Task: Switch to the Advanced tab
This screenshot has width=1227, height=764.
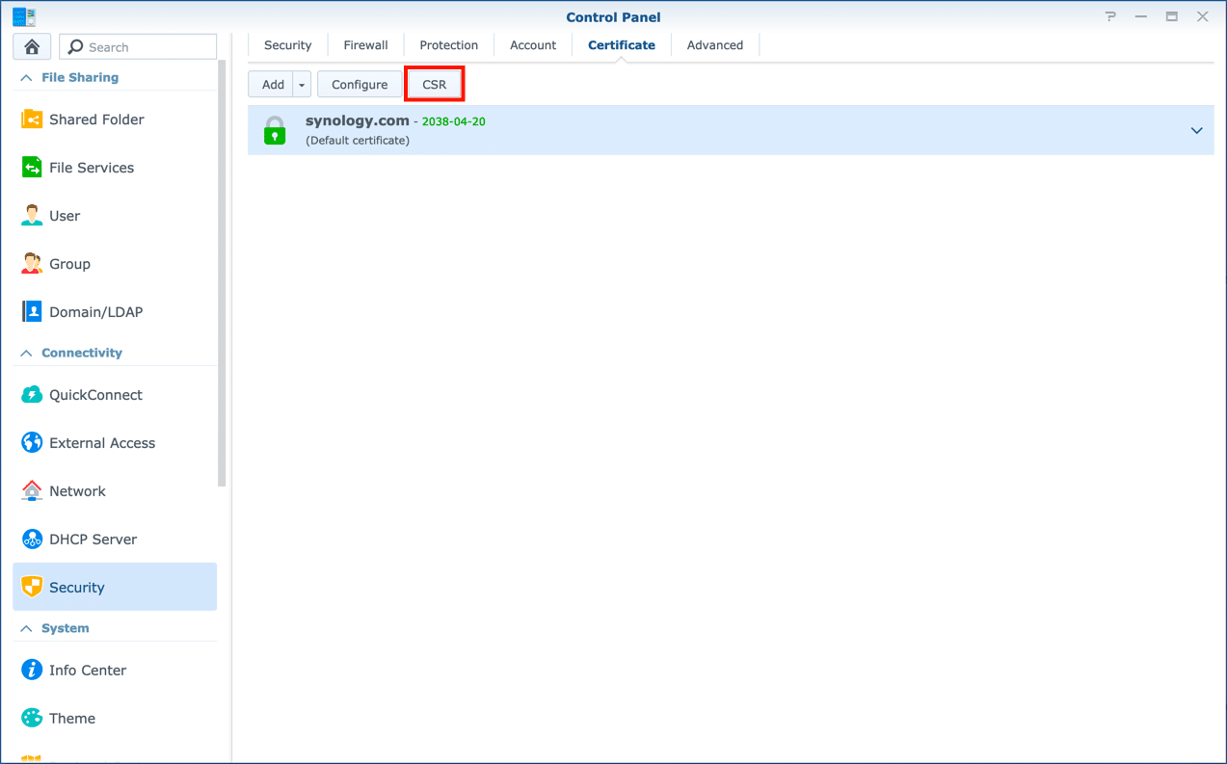Action: [x=714, y=45]
